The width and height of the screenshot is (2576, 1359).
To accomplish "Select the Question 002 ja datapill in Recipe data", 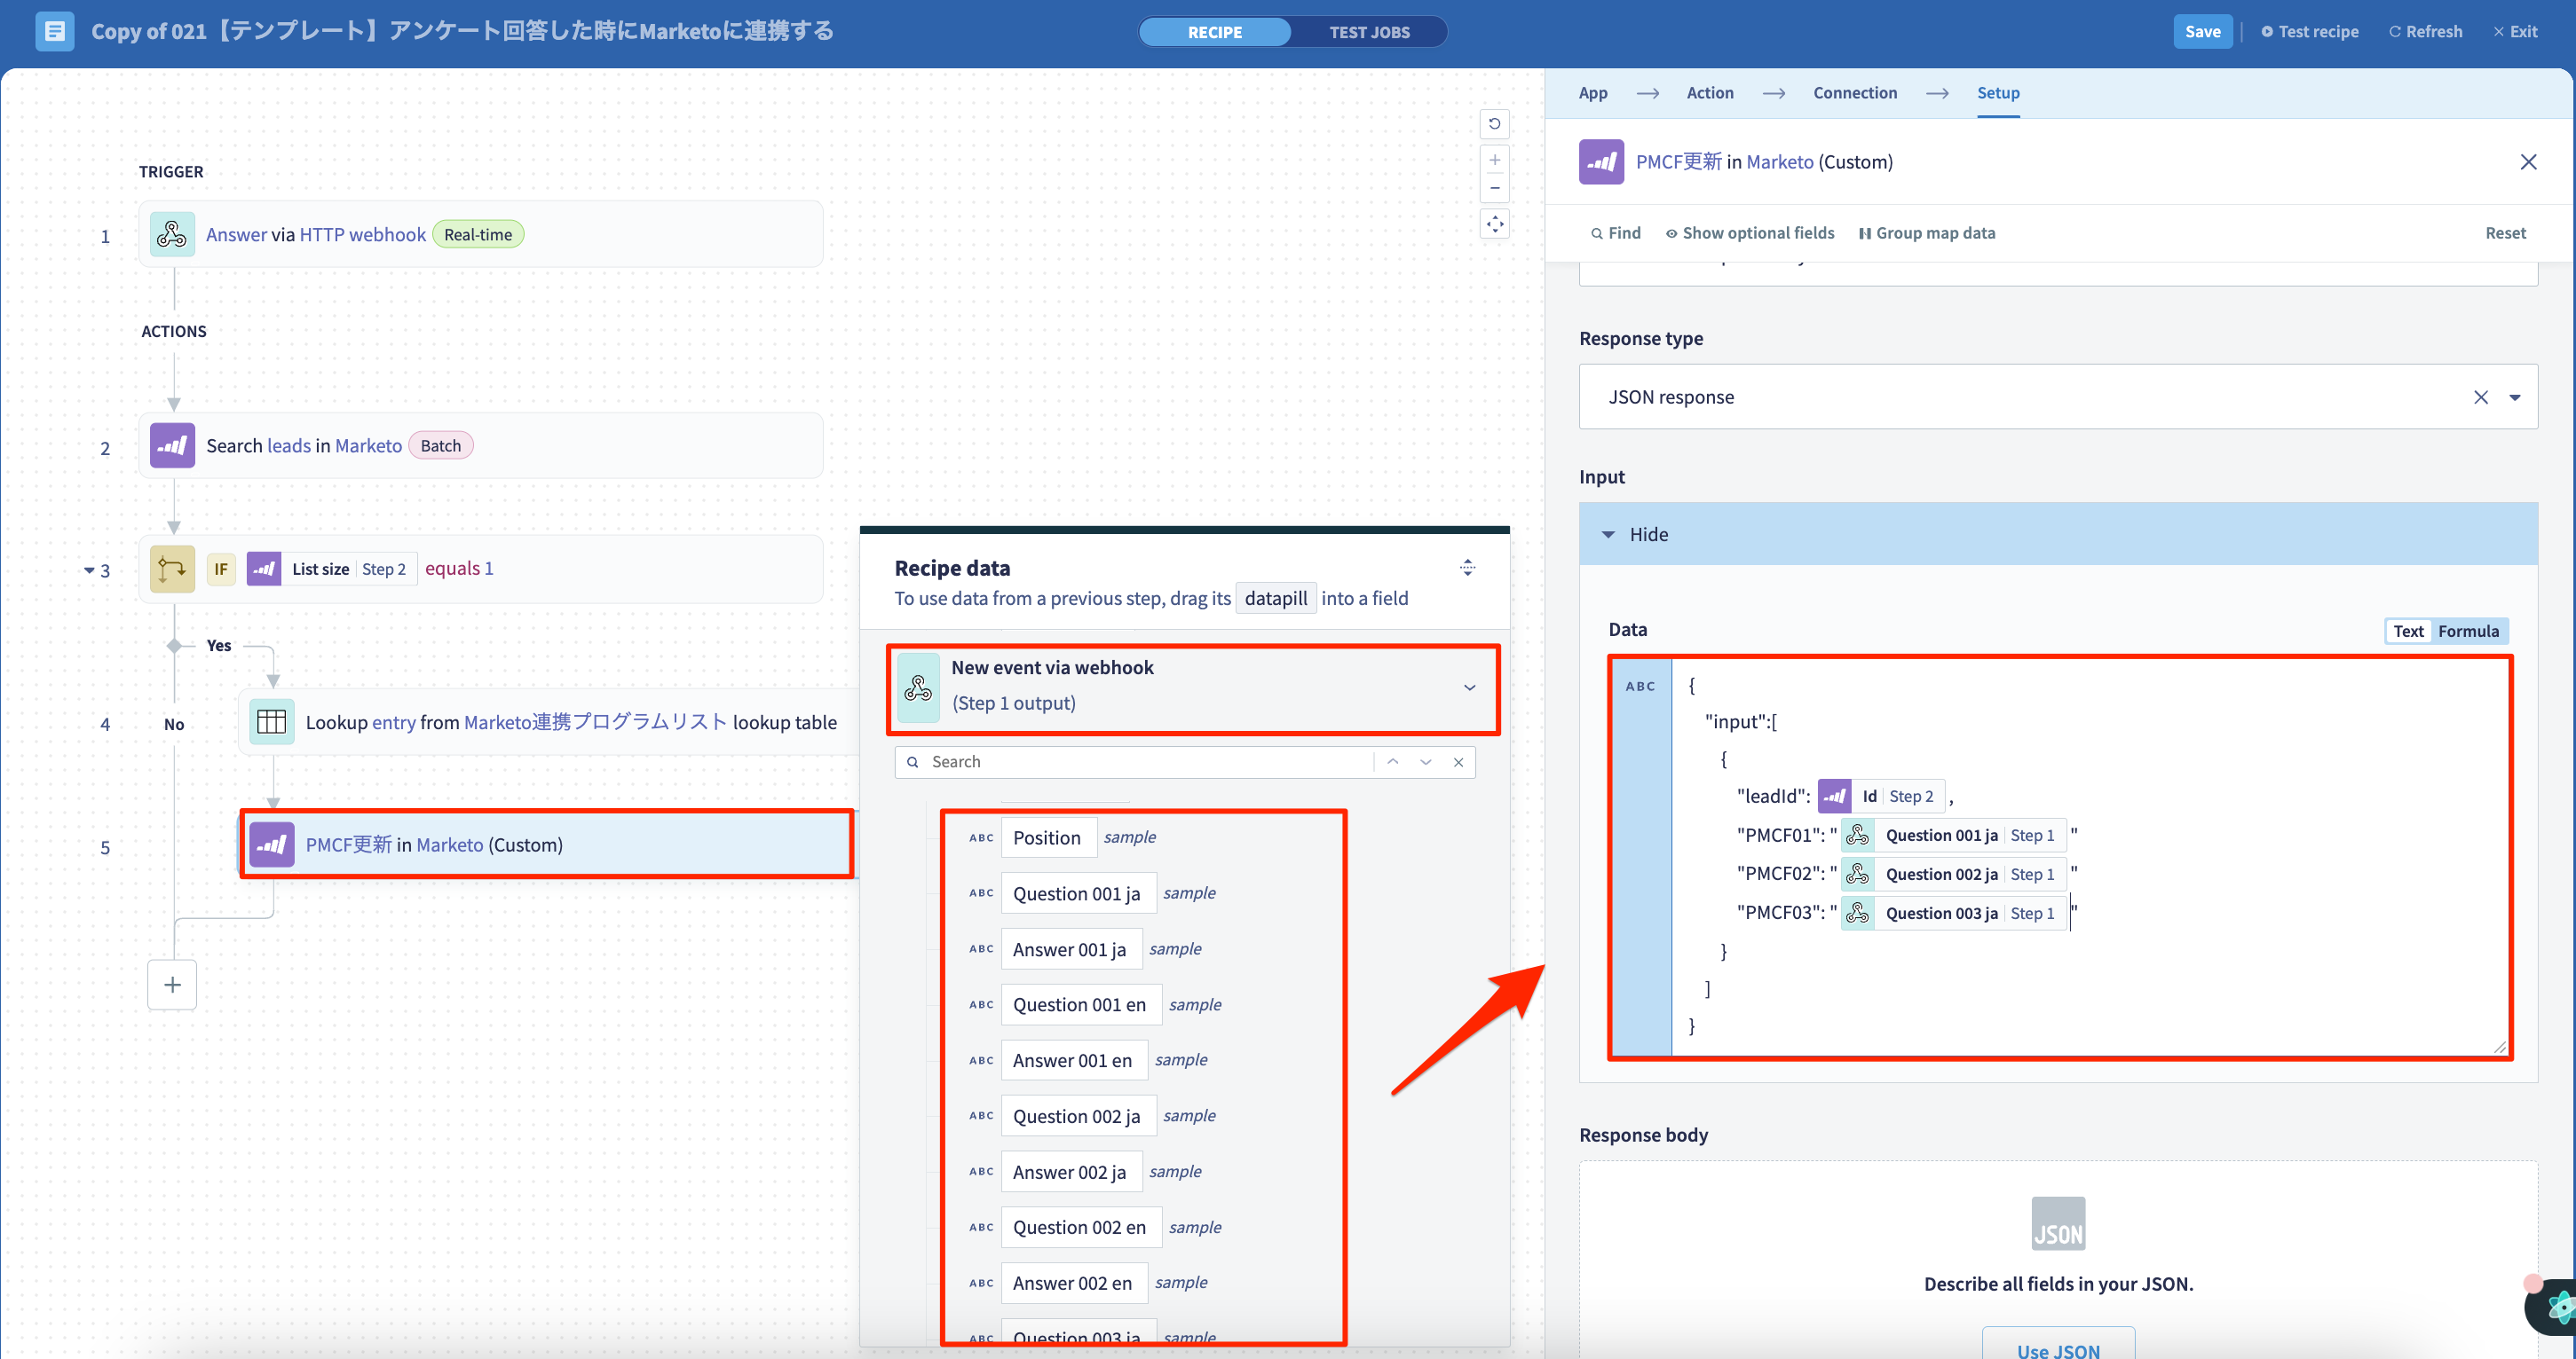I will 1078,1116.
